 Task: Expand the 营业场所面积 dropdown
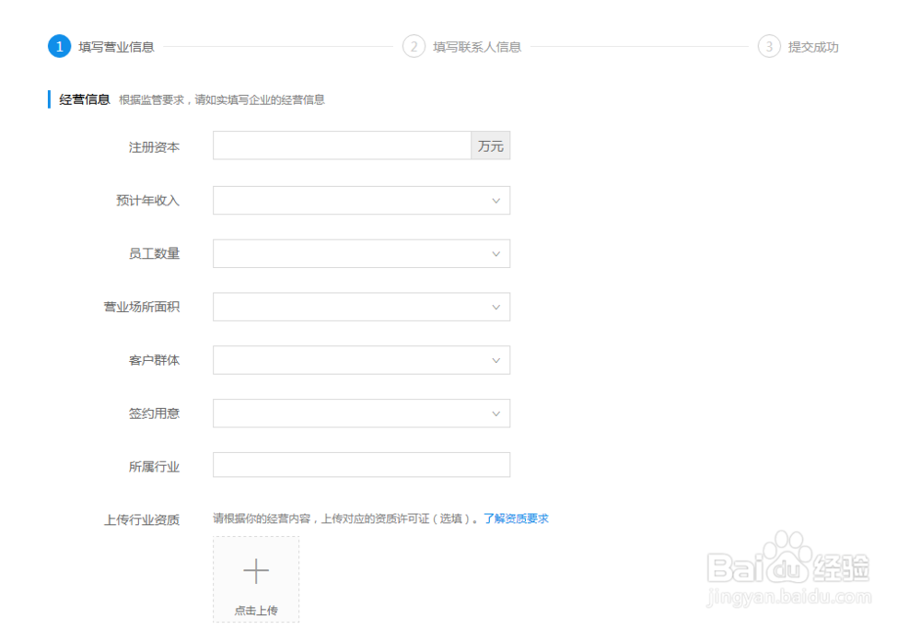click(361, 306)
